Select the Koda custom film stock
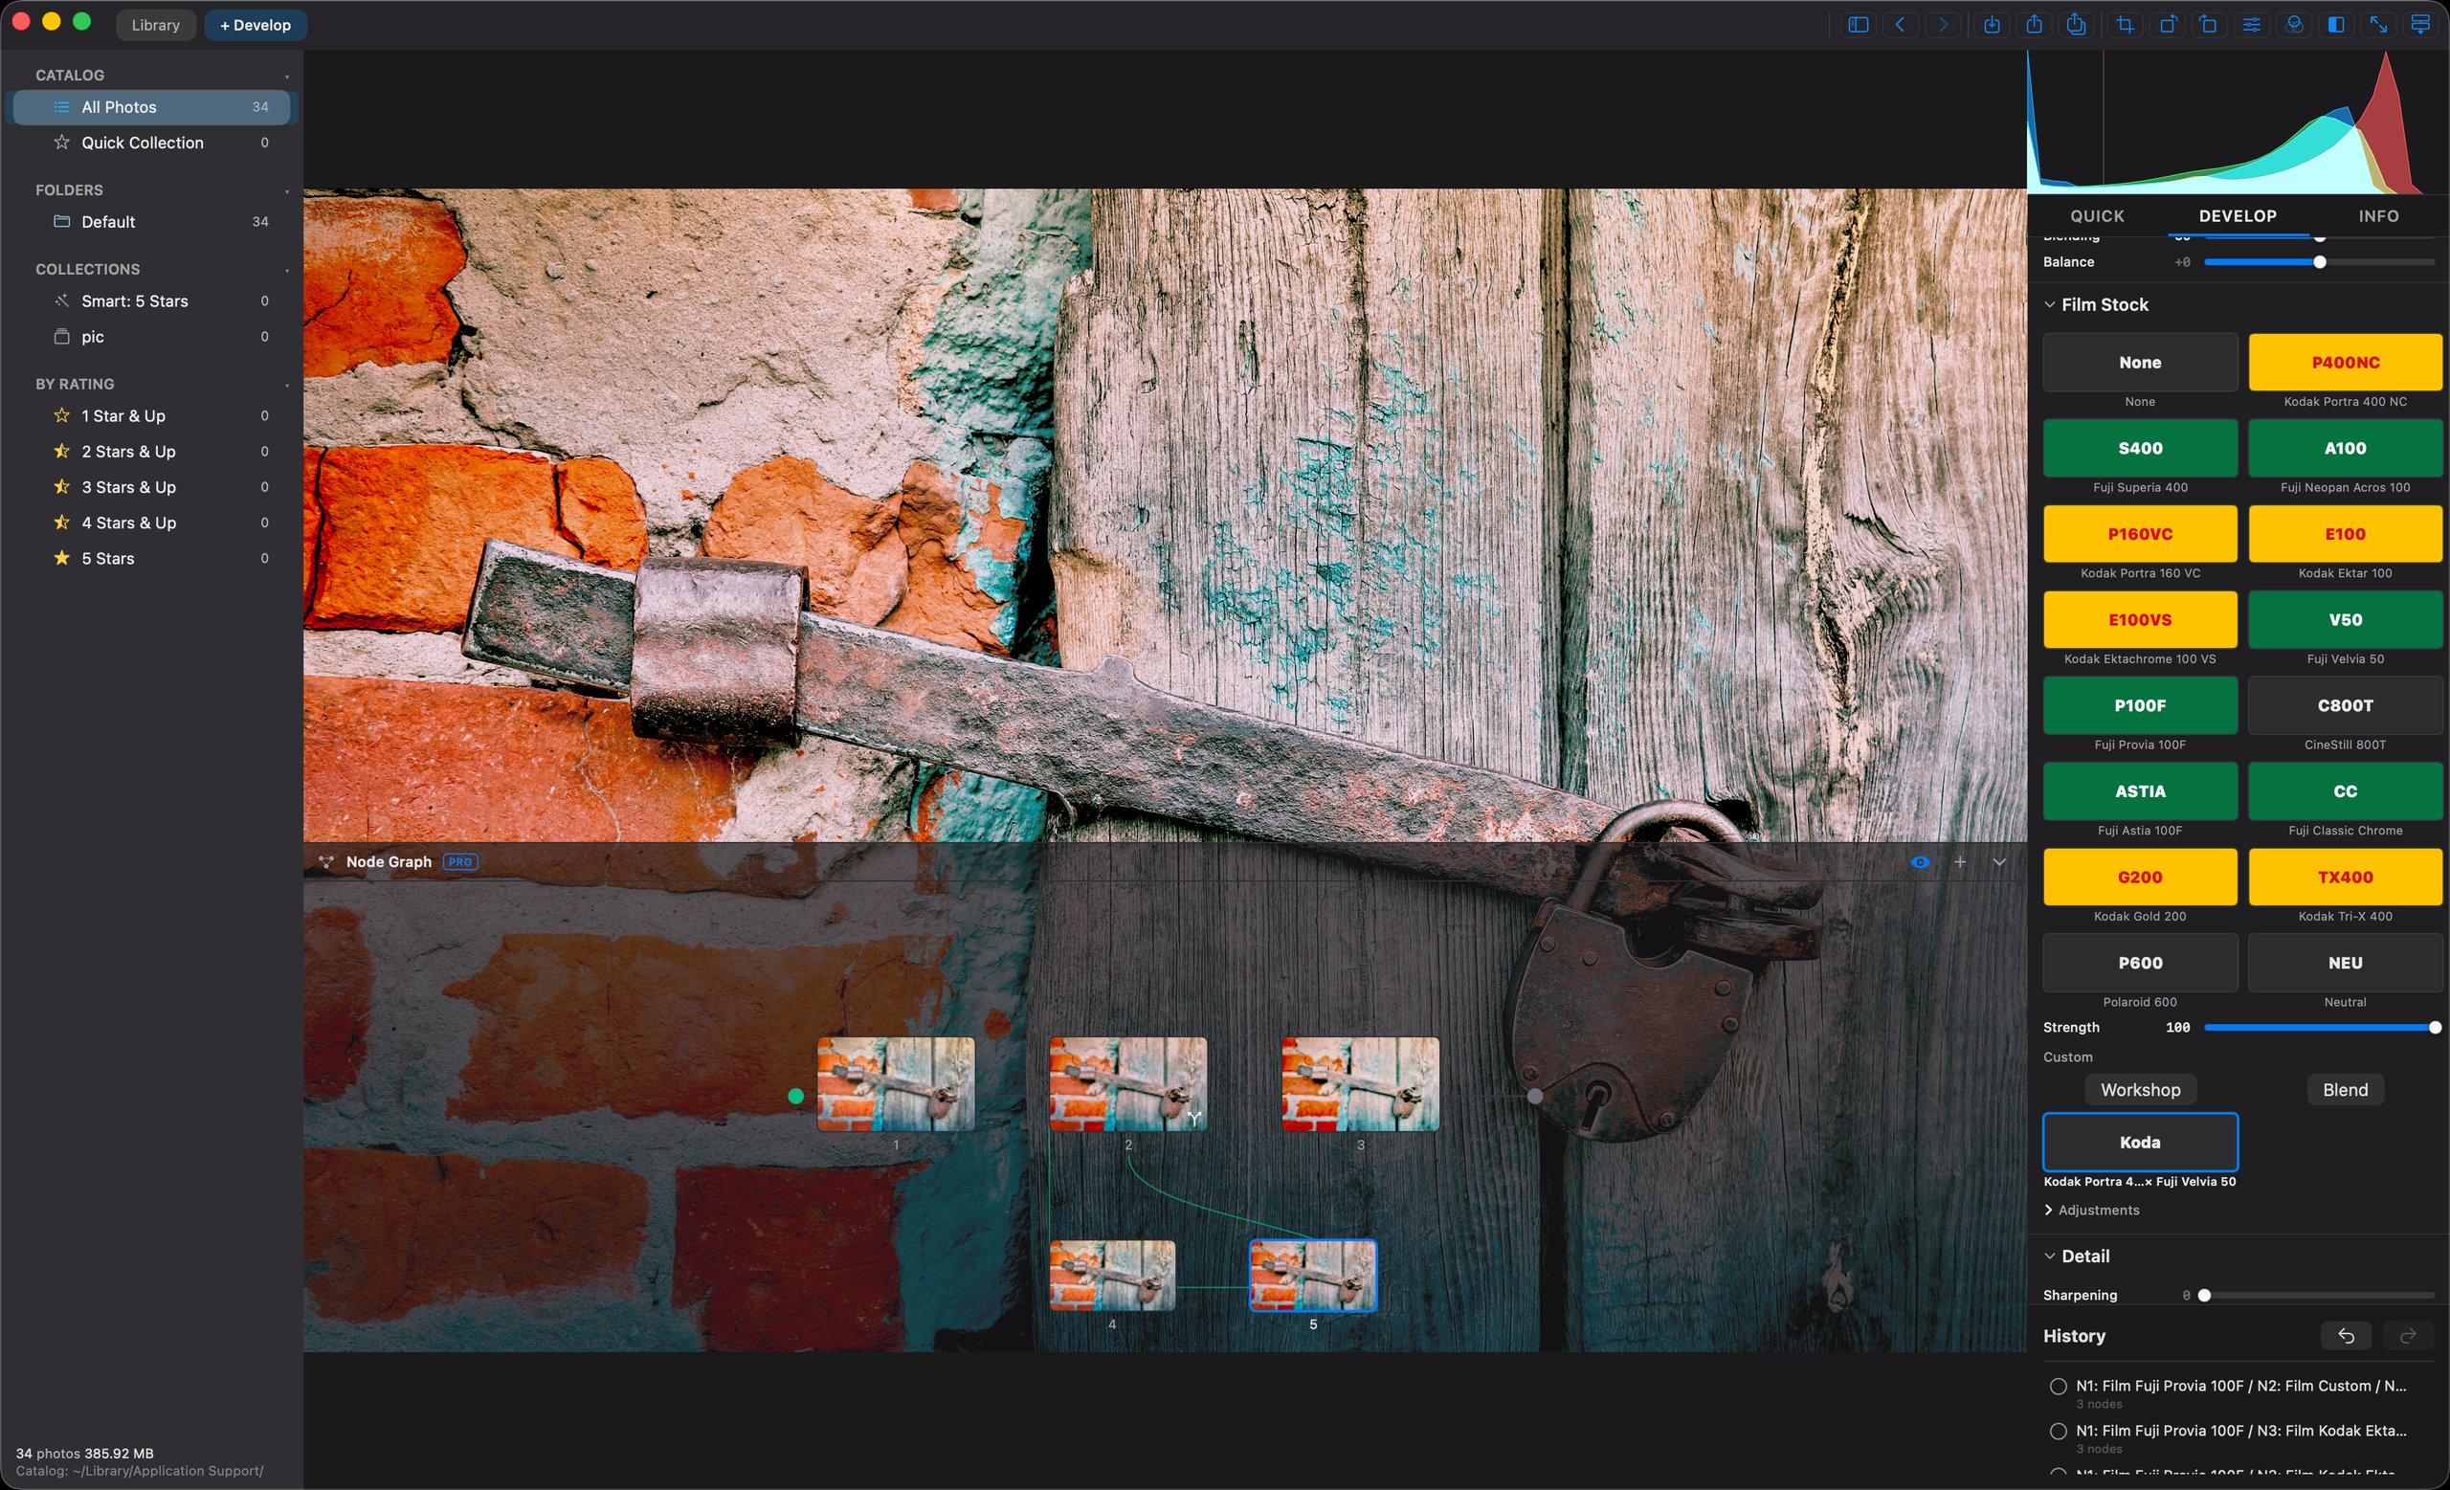 (2140, 1142)
